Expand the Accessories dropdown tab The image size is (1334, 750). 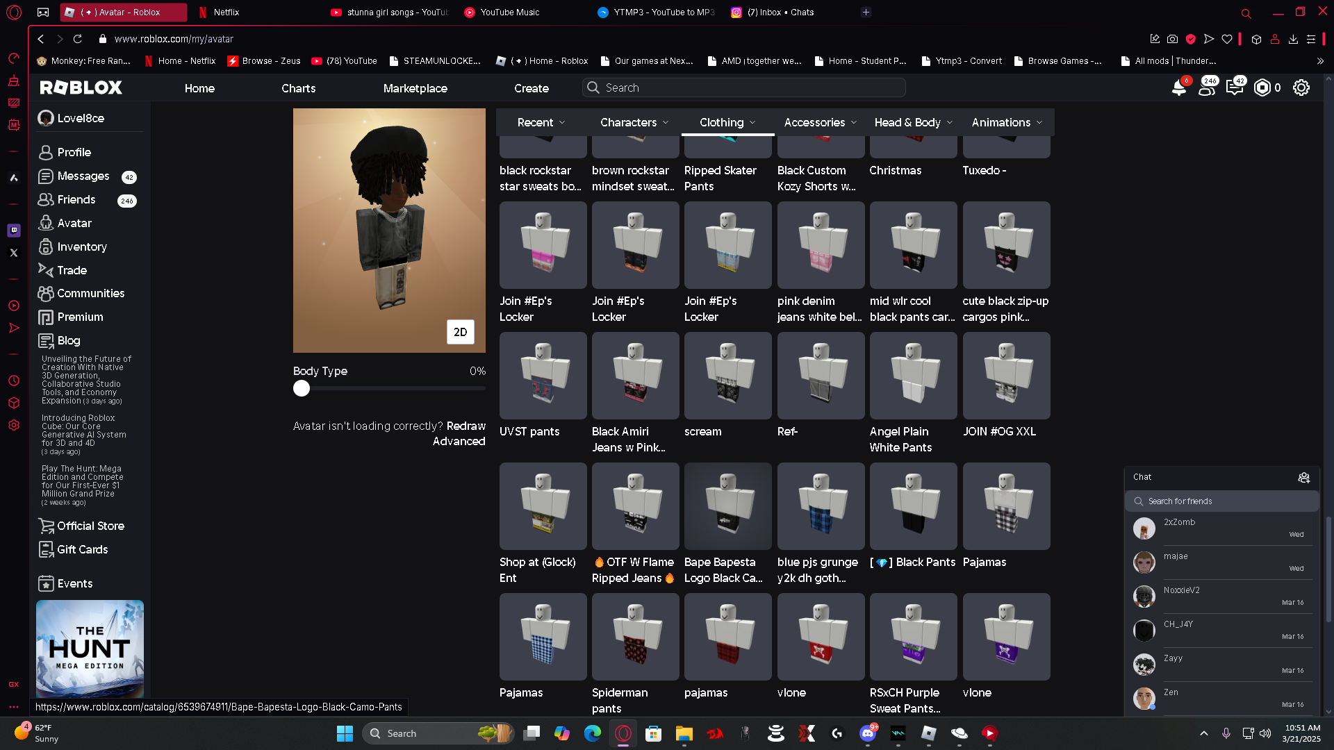pos(820,122)
